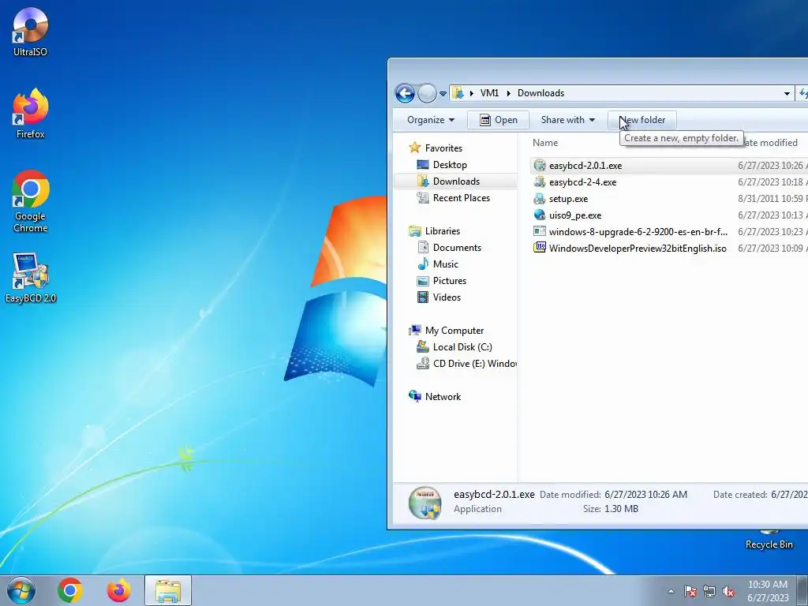Click the refresh button beside address bar
Image resolution: width=808 pixels, height=606 pixels.
click(x=802, y=94)
